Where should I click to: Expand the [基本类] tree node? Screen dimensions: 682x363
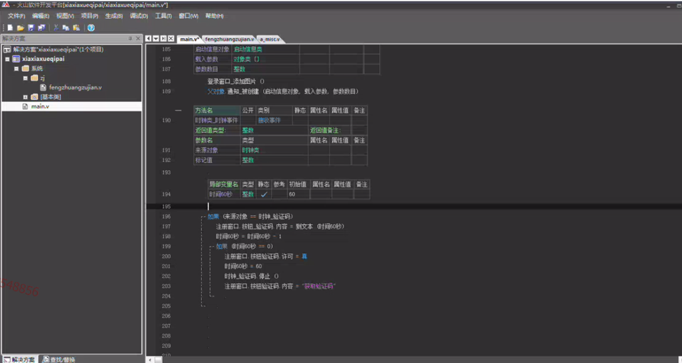[25, 97]
